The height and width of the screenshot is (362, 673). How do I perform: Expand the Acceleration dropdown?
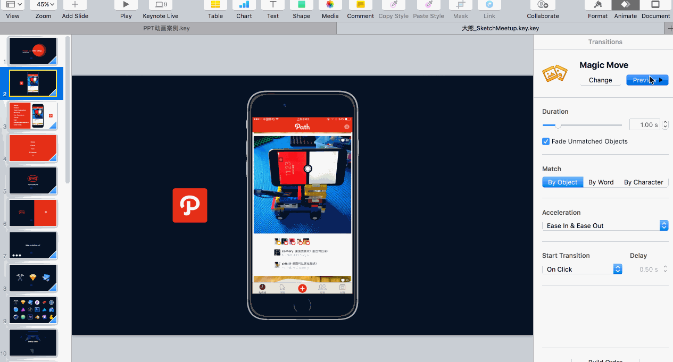(x=605, y=226)
